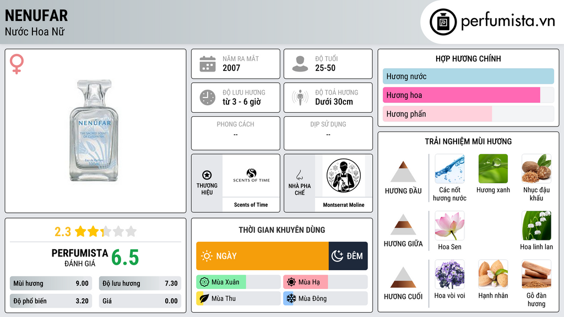Screen dimensions: 564x317
Task: Click the Dịp sử dụng box
Action: point(328,133)
